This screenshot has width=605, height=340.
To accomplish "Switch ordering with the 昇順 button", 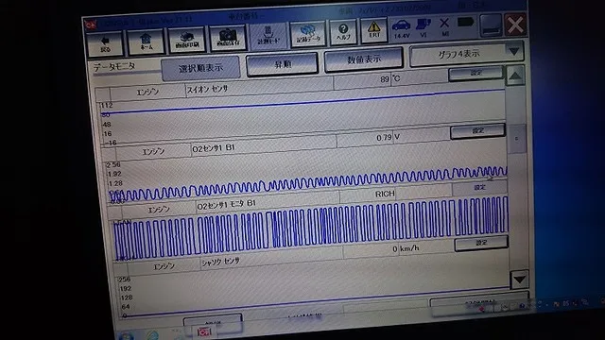I will [283, 64].
